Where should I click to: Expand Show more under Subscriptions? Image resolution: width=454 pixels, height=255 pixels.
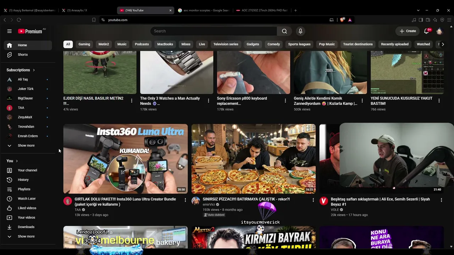(28, 146)
